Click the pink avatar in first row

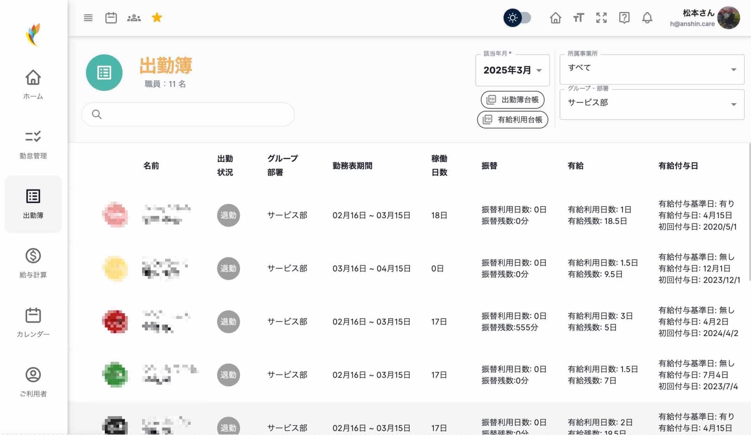point(115,215)
